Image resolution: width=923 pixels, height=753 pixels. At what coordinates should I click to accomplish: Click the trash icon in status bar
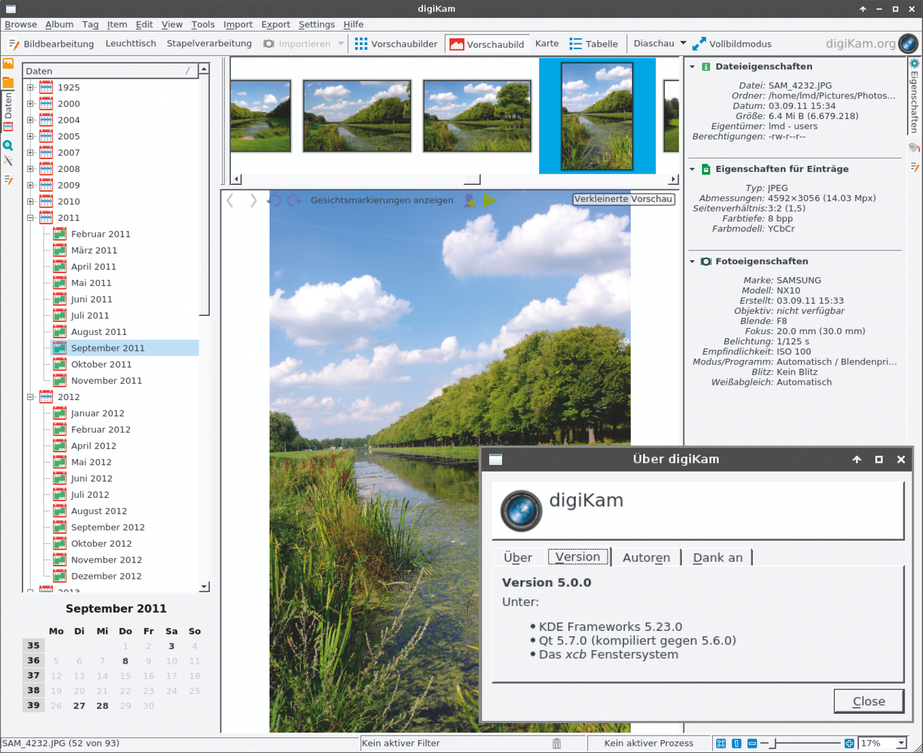click(x=556, y=743)
